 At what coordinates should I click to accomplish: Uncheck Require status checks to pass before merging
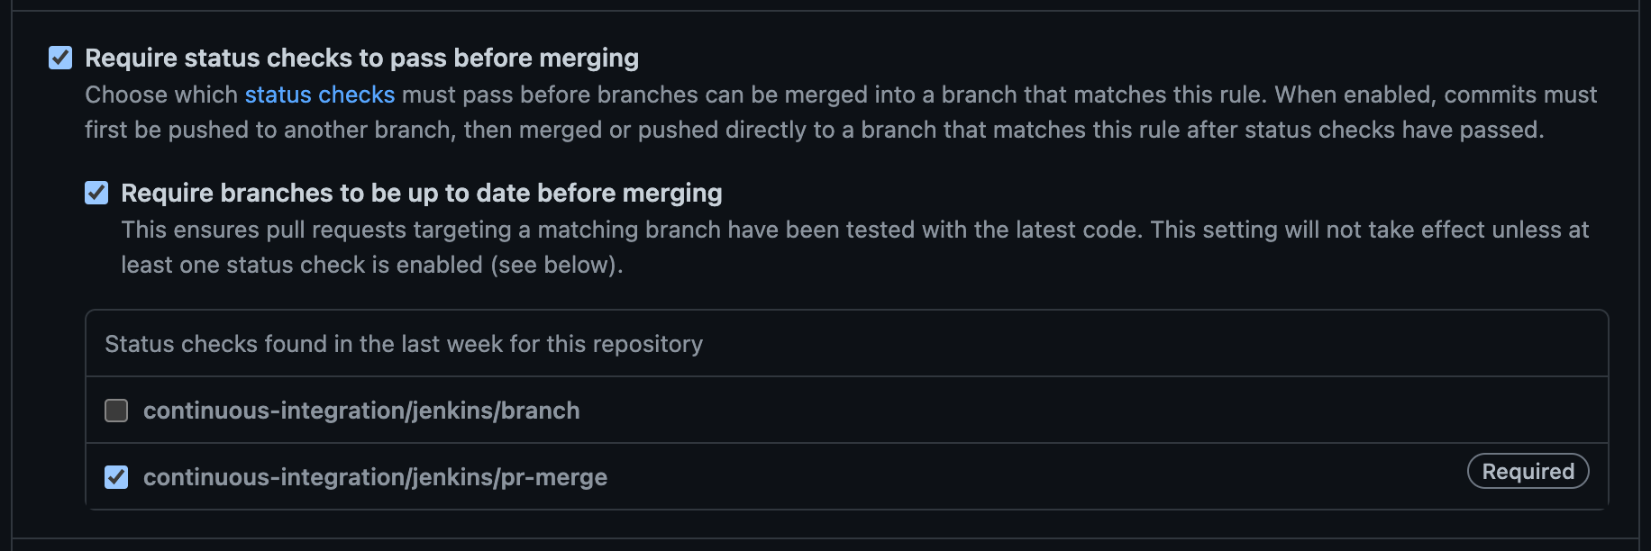pyautogui.click(x=59, y=58)
